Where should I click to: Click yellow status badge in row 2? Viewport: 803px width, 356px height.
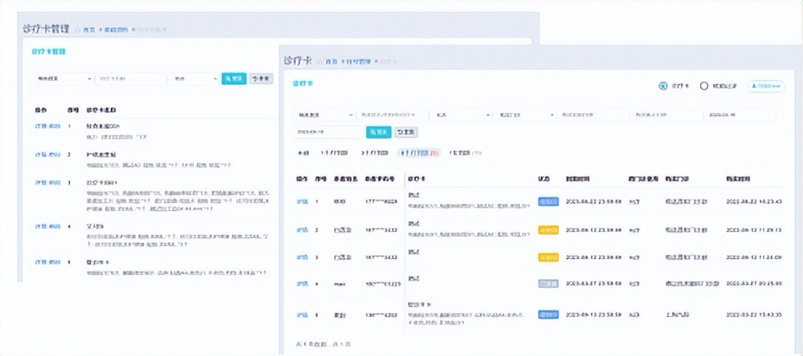[548, 230]
